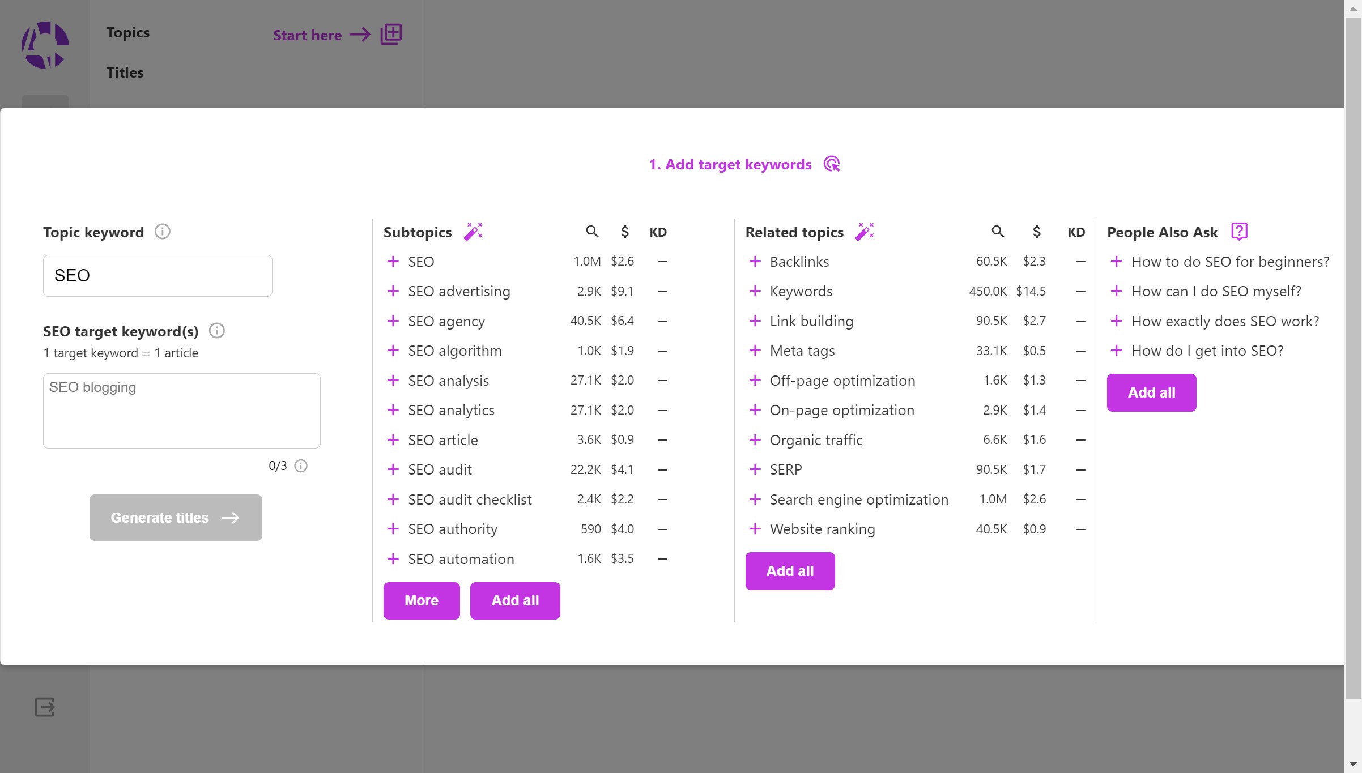Add the 'Backlinks' related topic using its plus
This screenshot has width=1362, height=773.
tap(755, 262)
